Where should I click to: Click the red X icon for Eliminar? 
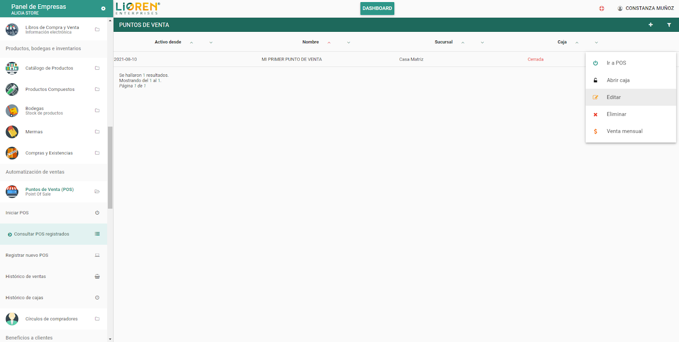coord(595,115)
